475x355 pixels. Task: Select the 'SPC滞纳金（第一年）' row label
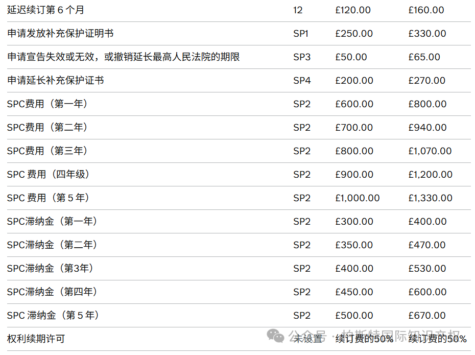click(x=52, y=222)
